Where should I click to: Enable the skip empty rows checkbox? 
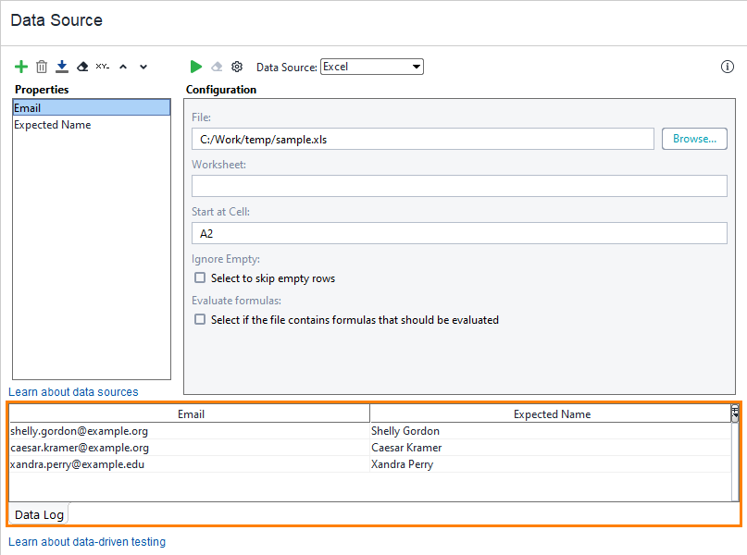pyautogui.click(x=199, y=277)
